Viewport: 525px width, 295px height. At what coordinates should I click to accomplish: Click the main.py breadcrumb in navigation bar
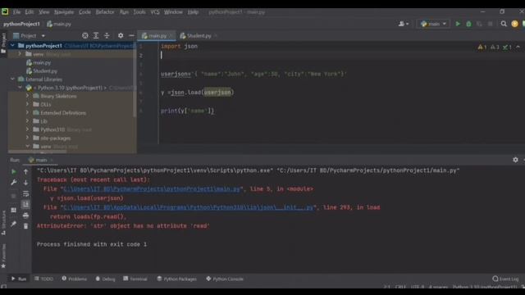tap(59, 24)
